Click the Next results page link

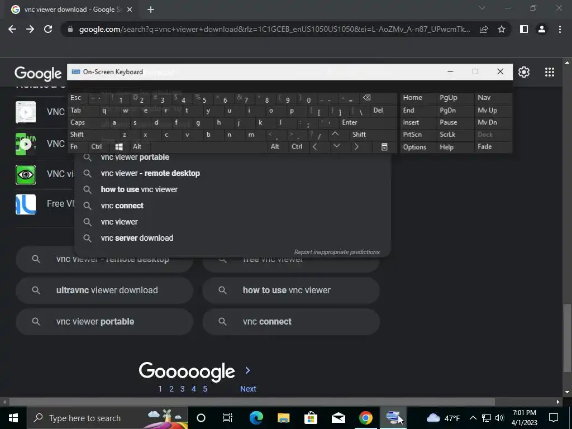tap(248, 389)
